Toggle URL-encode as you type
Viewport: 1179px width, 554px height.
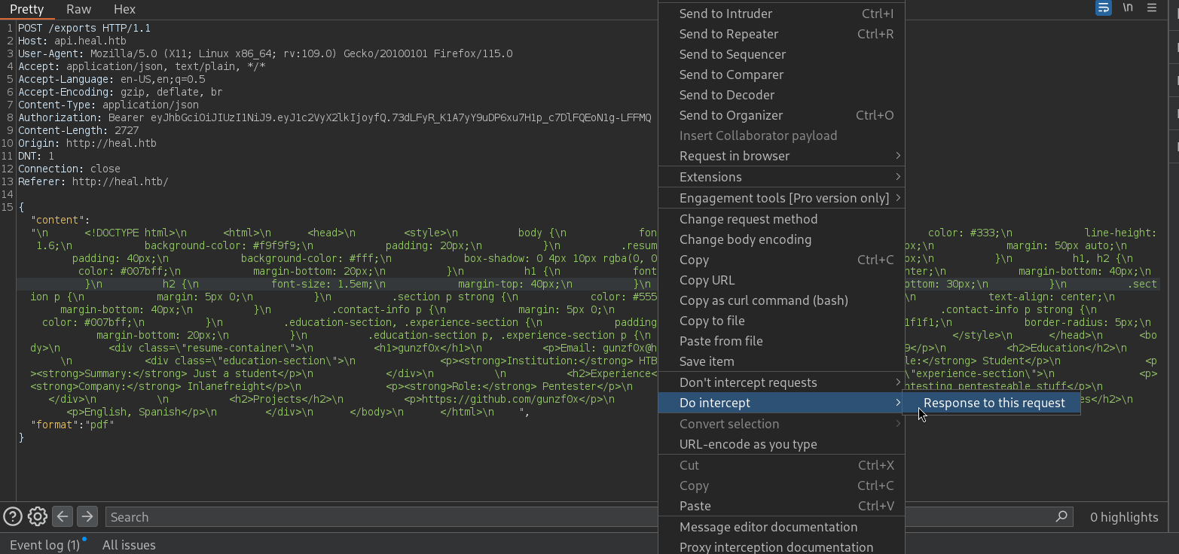781,444
